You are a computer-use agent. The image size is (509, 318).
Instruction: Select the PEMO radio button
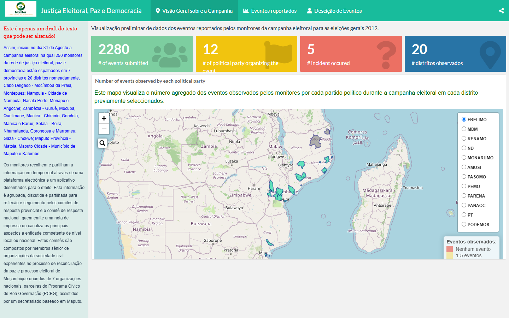[x=464, y=186]
